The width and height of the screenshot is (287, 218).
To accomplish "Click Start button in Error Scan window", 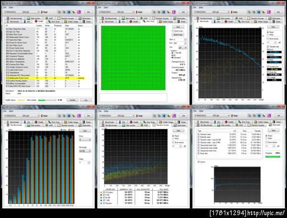I will click(x=178, y=27).
